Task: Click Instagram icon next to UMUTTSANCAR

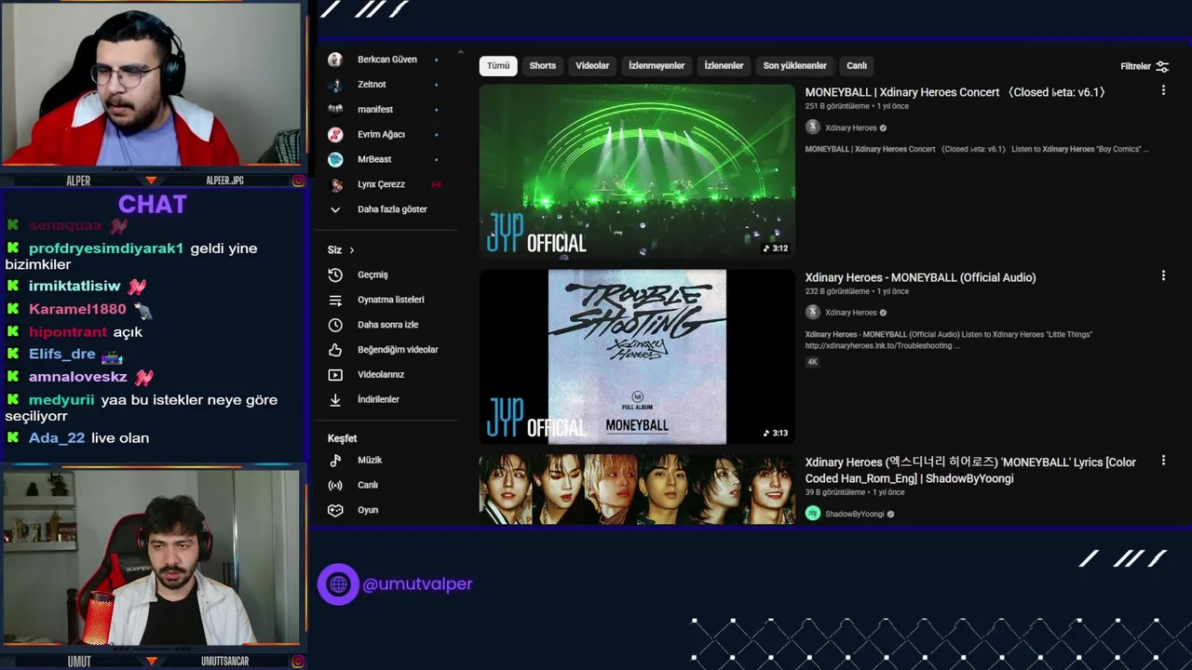Action: coord(298,661)
